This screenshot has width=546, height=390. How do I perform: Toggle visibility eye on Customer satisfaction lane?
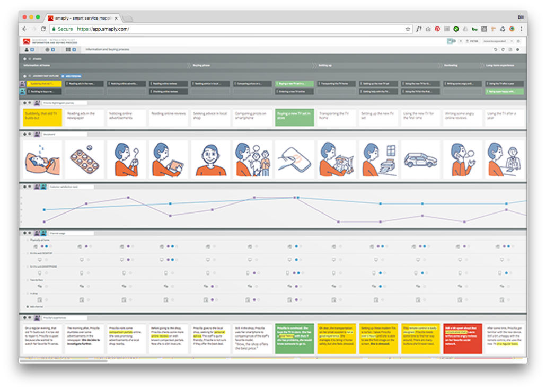pos(30,187)
